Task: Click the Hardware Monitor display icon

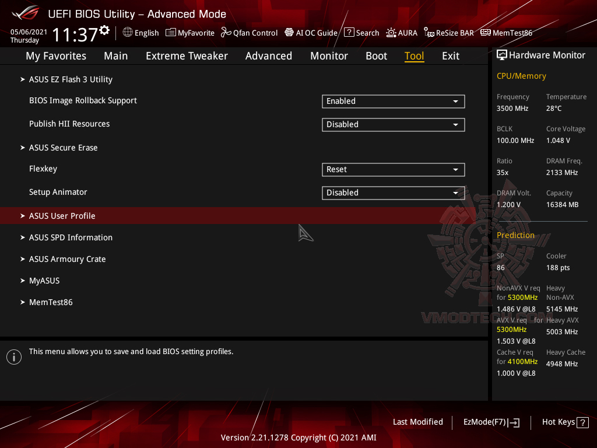Action: (x=502, y=55)
